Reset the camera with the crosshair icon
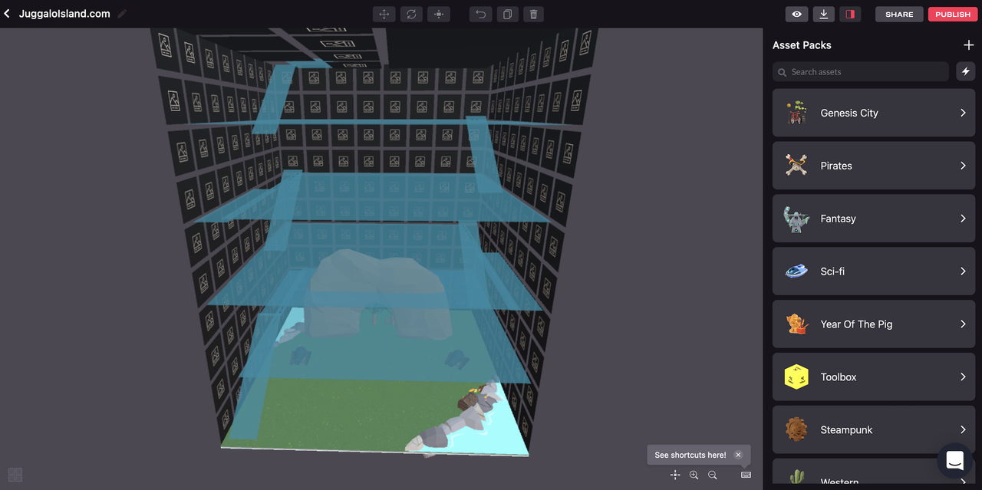This screenshot has width=982, height=490. pos(675,475)
